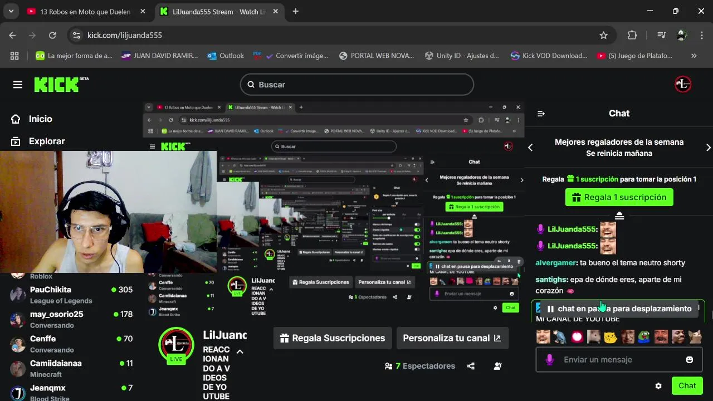Insert the white cat emote at row end
The height and width of the screenshot is (401, 713).
(x=695, y=336)
